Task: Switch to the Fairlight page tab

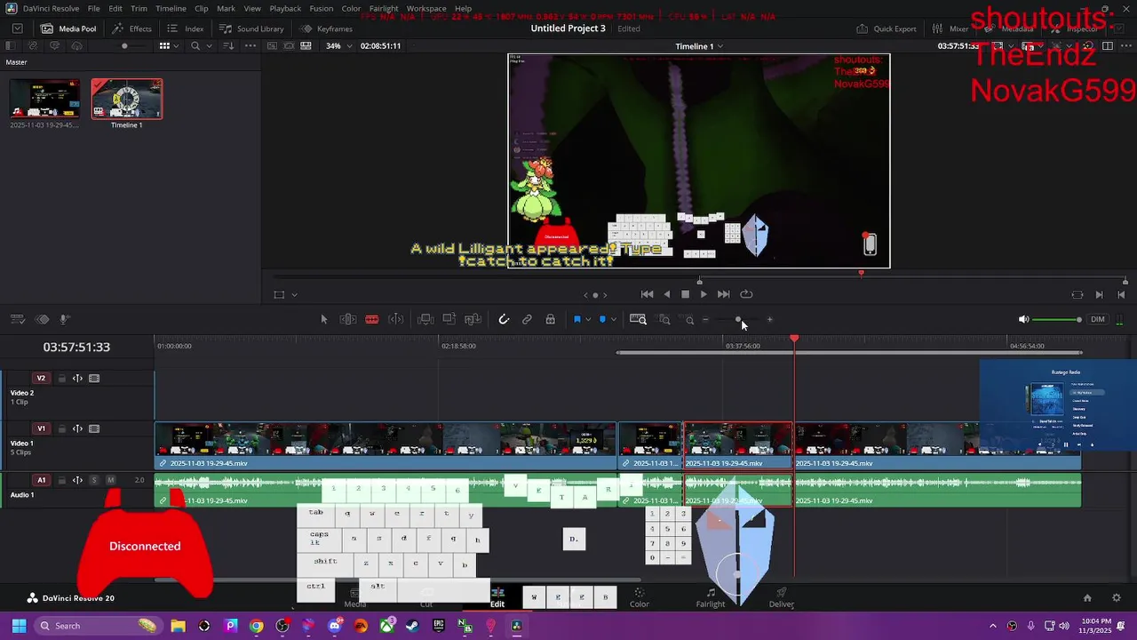Action: [x=711, y=597]
